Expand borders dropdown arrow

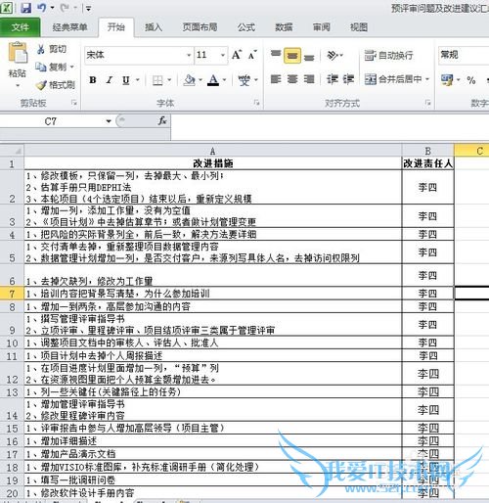[169, 80]
